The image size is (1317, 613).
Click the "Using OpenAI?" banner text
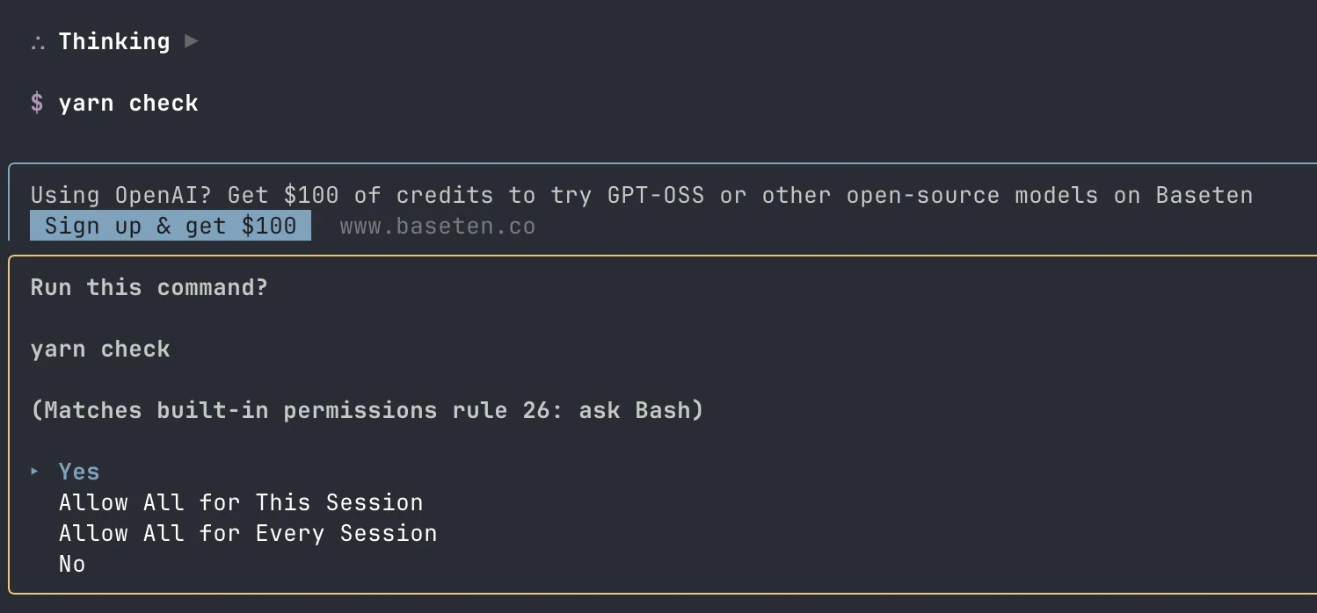(121, 195)
